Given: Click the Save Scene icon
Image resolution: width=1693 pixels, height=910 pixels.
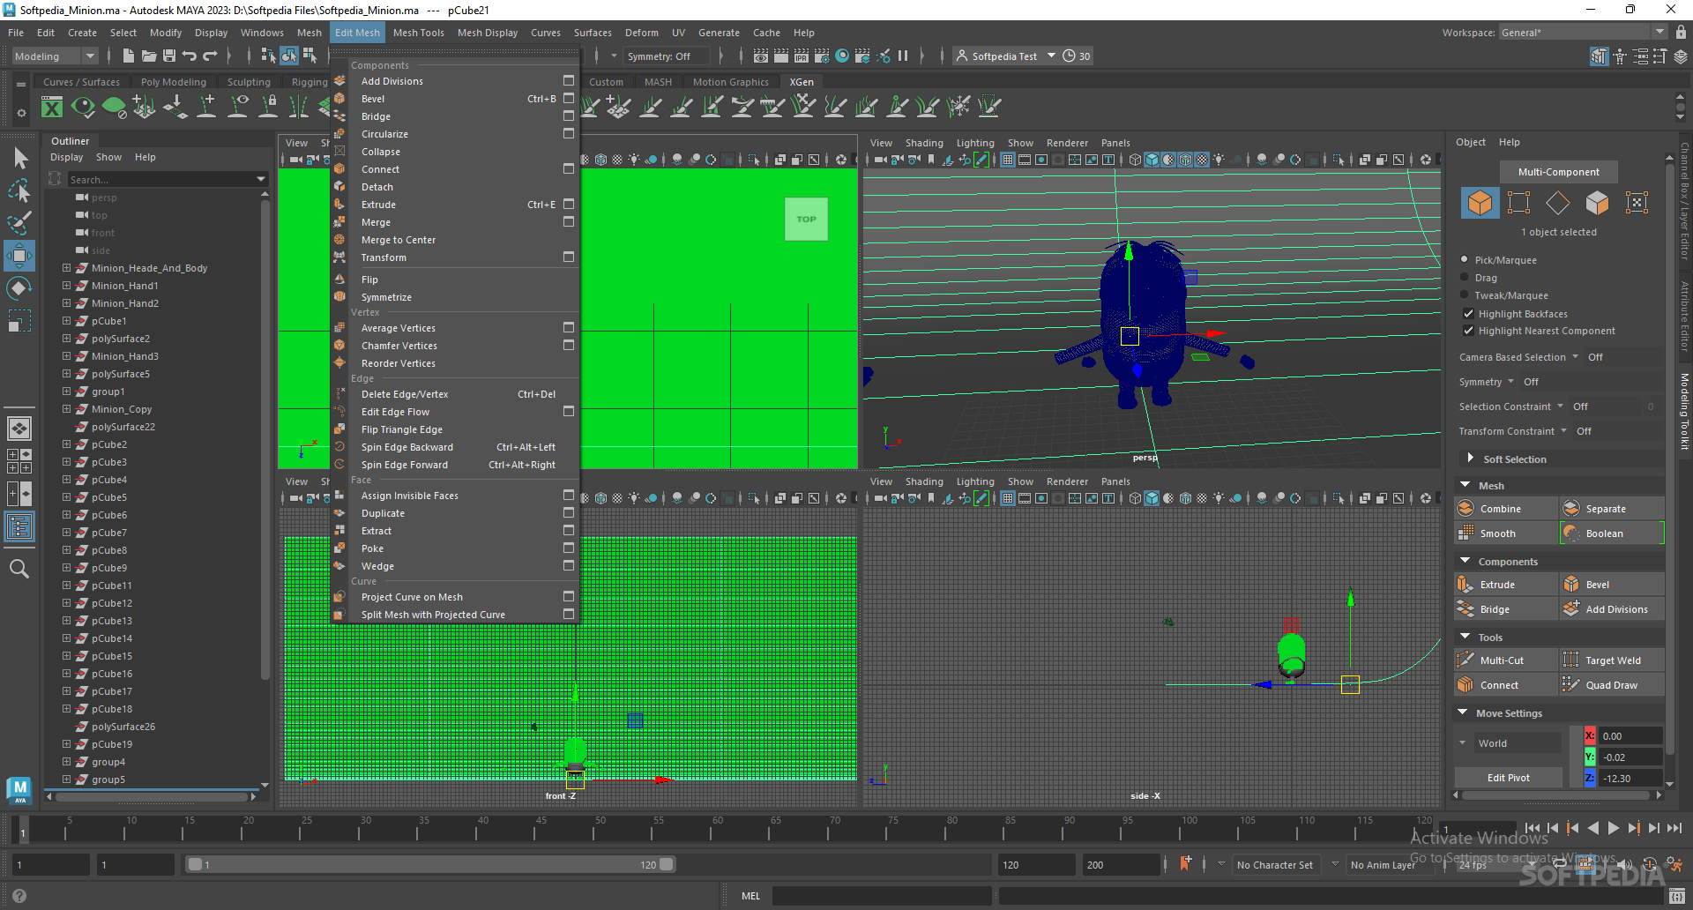Looking at the screenshot, I should coord(169,56).
